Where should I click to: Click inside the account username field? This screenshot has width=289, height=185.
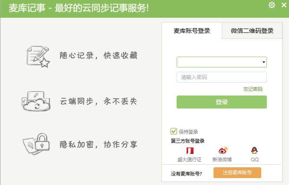218,63
